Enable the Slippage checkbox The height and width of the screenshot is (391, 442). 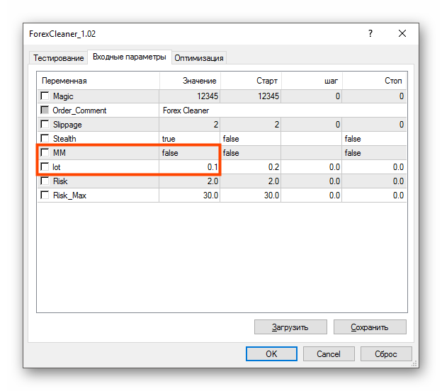tap(45, 124)
